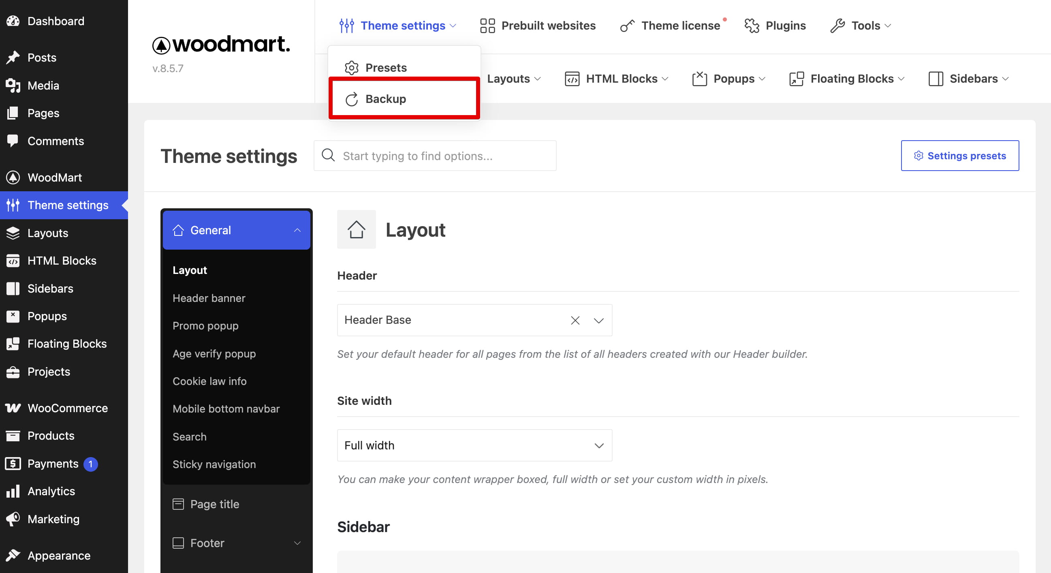Screen dimensions: 1051x573
Task: Click the Marketing megaphone icon
Action: tap(13, 519)
